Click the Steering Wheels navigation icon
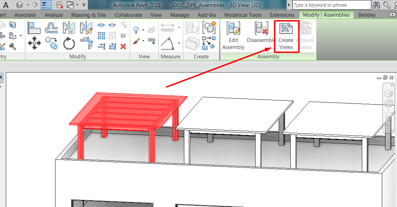The image size is (397, 207). pyautogui.click(x=388, y=103)
